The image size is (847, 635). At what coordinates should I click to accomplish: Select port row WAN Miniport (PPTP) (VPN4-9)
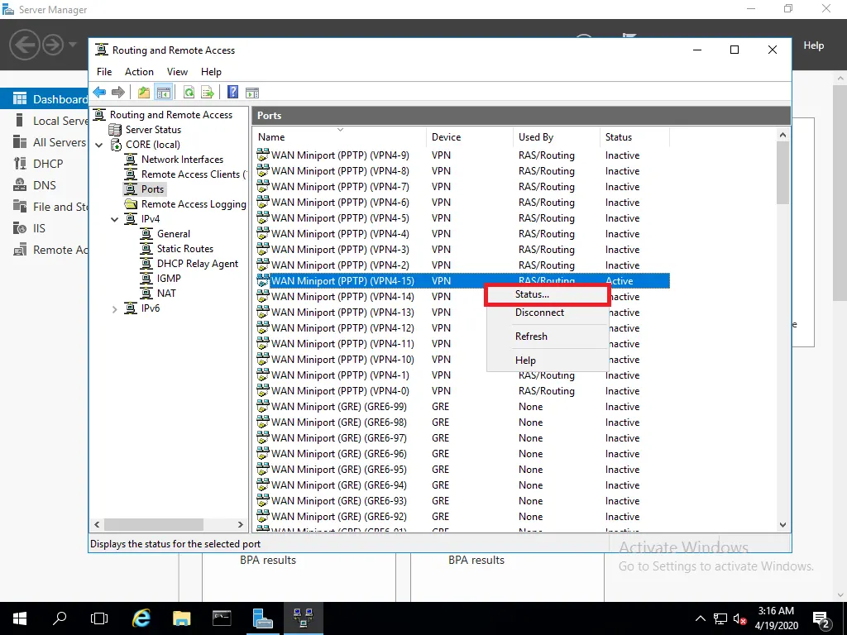click(463, 155)
